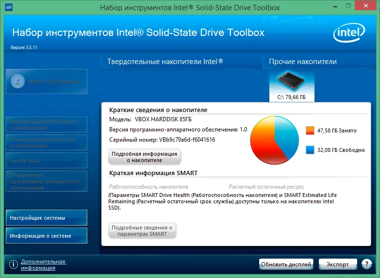Start Полное диагностическое сканирование
Image resolution: width=380 pixels, height=278 pixels.
47,143
